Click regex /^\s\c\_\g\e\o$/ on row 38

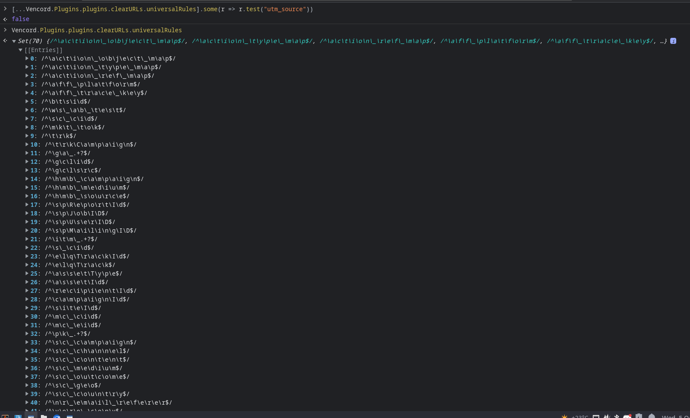(x=73, y=385)
